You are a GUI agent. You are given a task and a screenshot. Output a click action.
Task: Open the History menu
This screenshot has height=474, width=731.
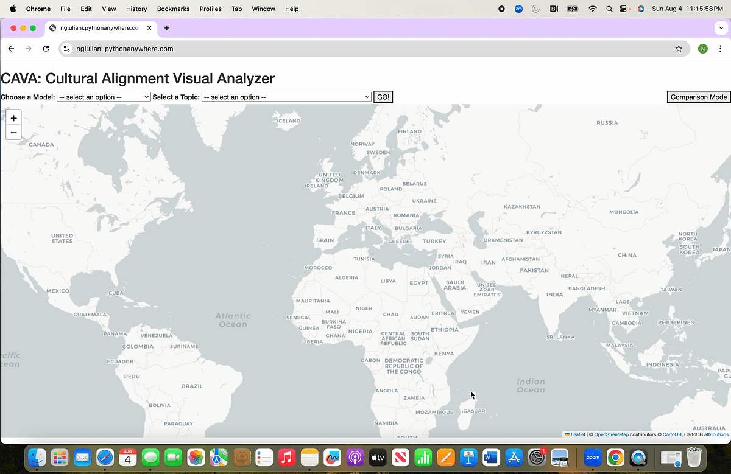[x=136, y=9]
